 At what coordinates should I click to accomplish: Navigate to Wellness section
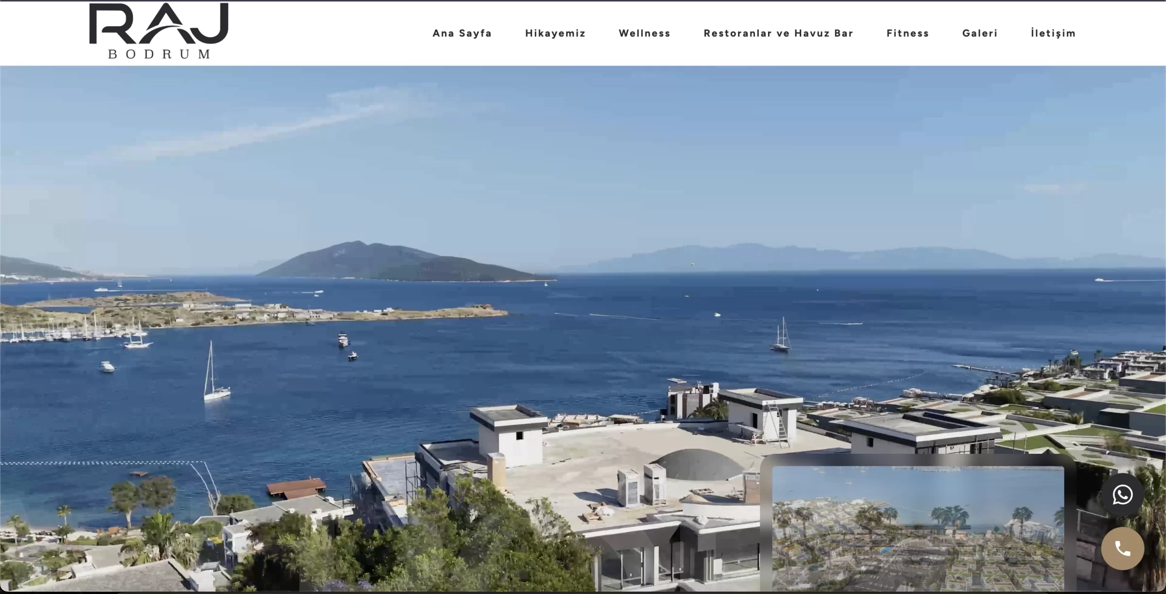(x=645, y=33)
